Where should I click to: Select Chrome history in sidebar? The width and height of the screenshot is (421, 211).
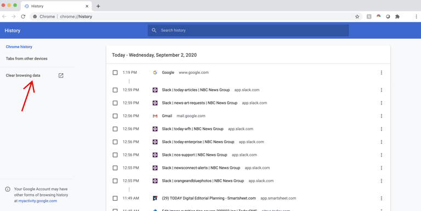(x=19, y=47)
